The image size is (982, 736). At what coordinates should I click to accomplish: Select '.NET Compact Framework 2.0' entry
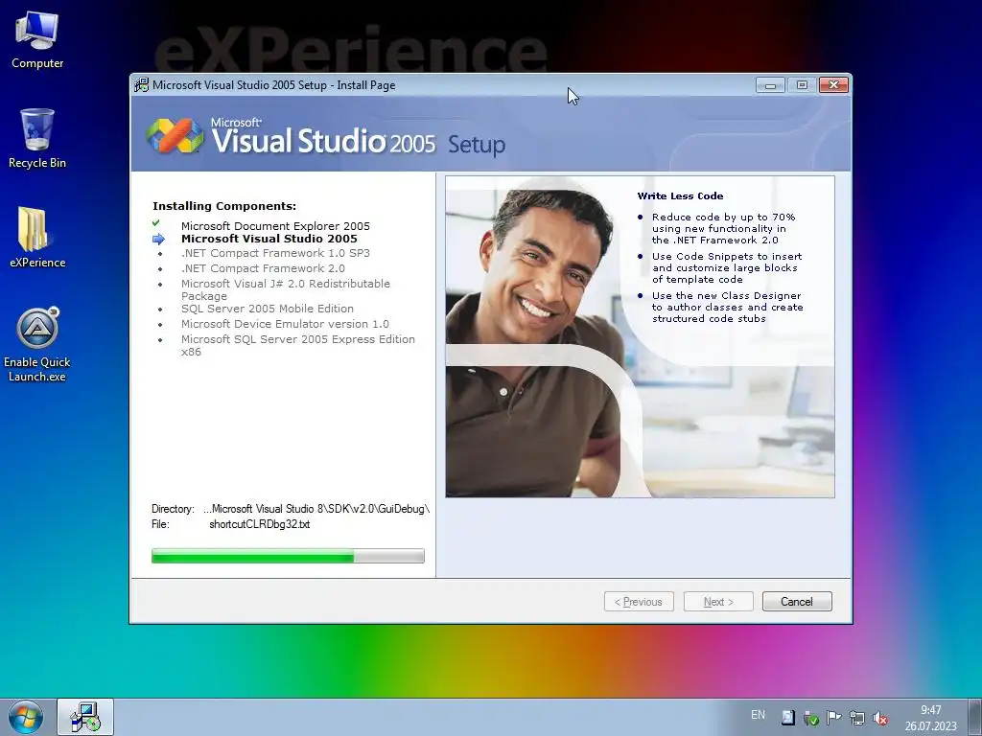(263, 268)
